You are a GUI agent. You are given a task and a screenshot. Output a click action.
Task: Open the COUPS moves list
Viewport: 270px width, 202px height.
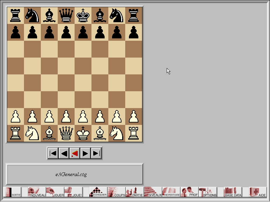point(116,192)
